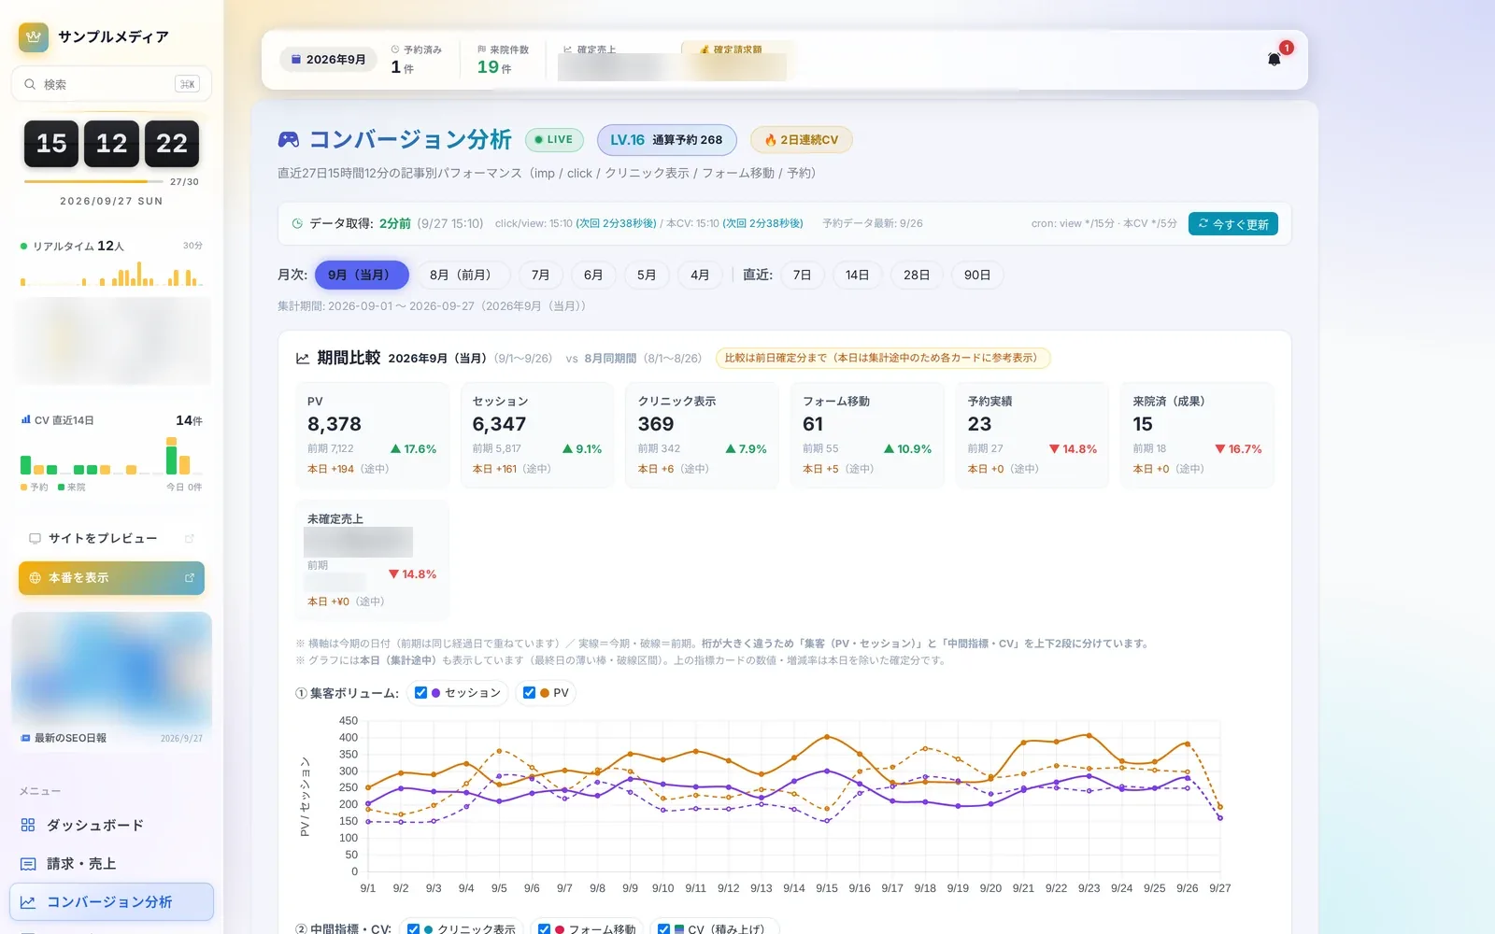1495x934 pixels.
Task: Click the clock icon beside データ取得
Action: [297, 224]
